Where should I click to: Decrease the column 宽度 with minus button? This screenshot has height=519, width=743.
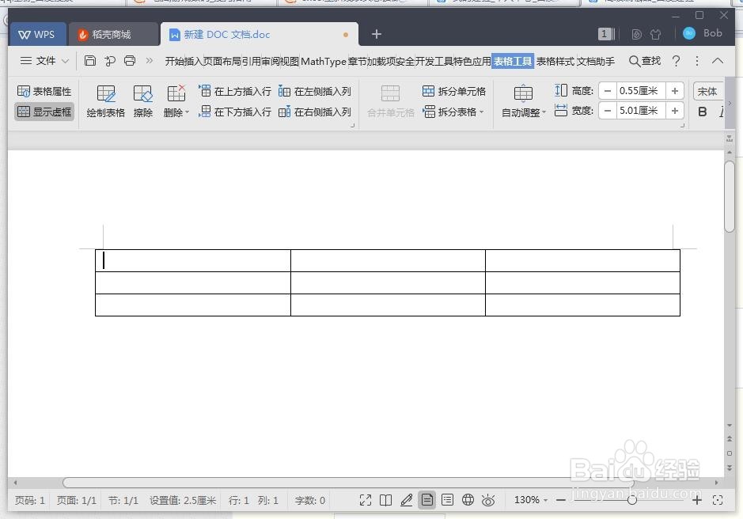(x=608, y=111)
